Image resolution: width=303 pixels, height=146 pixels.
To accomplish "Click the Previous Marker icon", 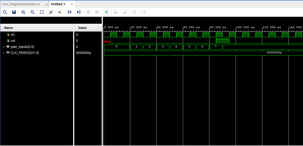I will (x=115, y=12).
